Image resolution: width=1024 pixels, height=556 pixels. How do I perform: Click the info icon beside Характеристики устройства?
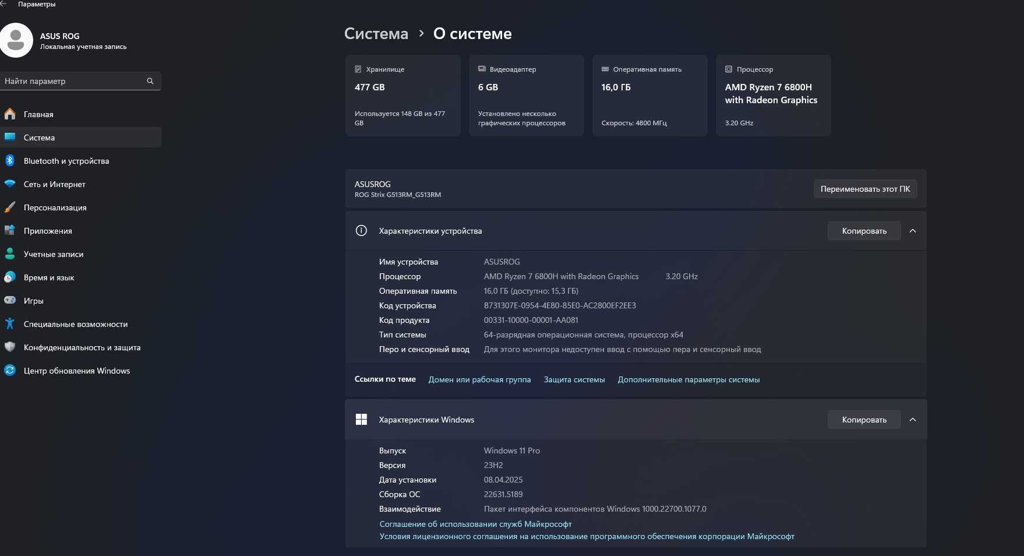click(x=361, y=231)
